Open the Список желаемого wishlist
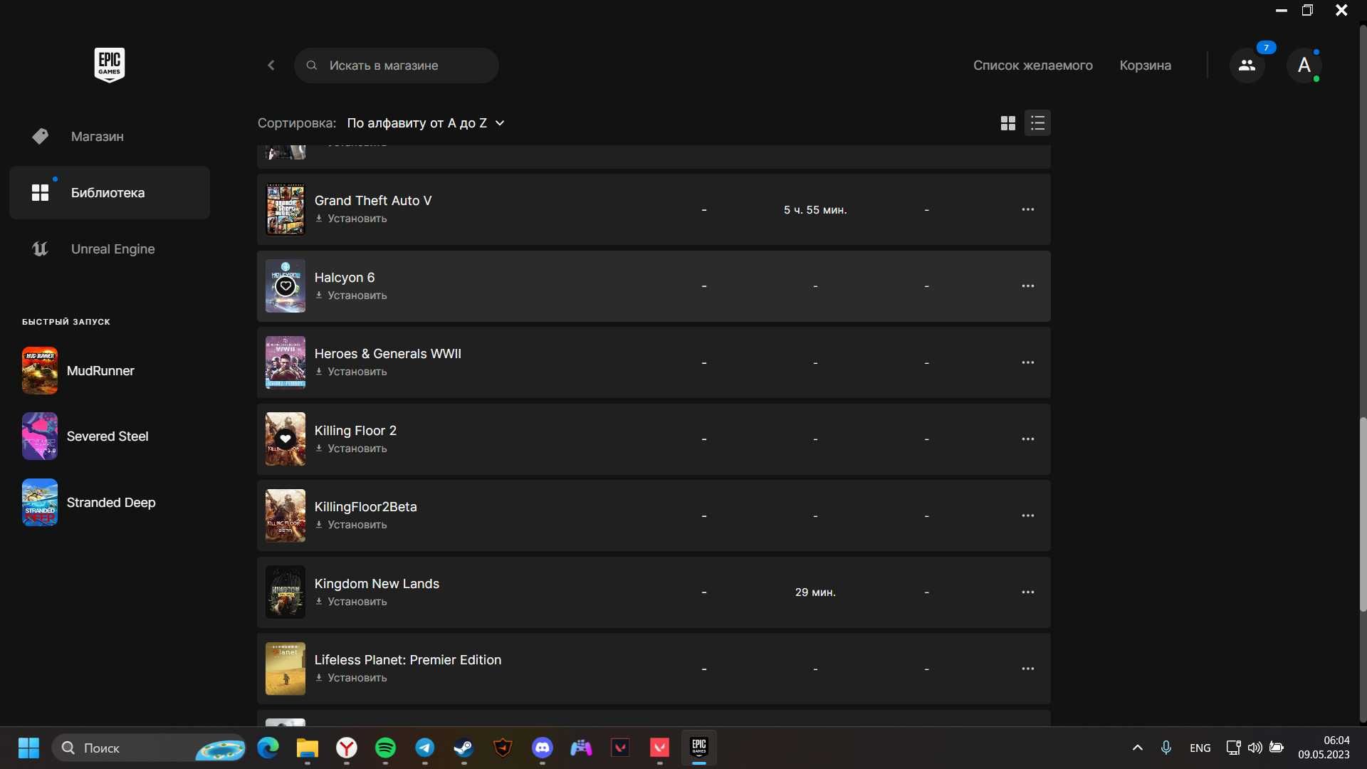Screen dimensions: 1367x769 coord(1033,66)
